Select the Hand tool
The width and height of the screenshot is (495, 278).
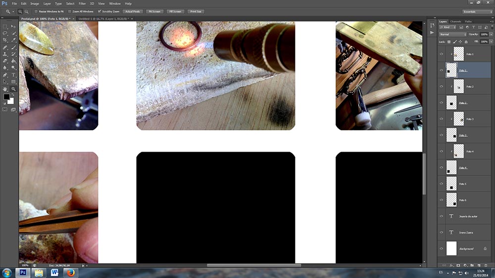point(5,89)
